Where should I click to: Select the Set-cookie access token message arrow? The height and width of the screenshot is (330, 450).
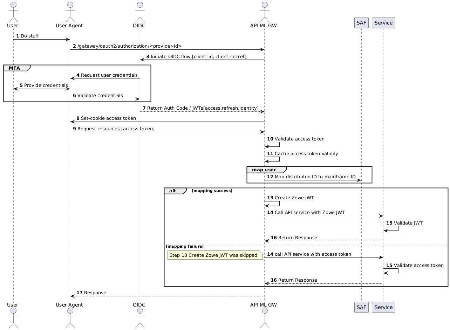[x=166, y=121]
